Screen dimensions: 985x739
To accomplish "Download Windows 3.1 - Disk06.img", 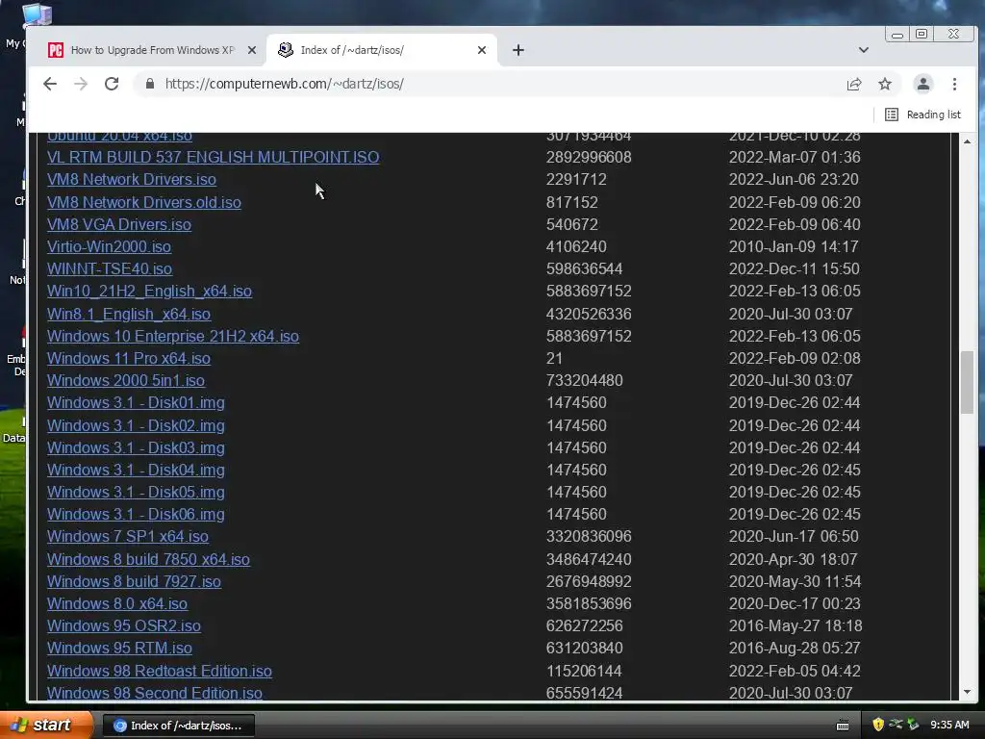I will [136, 514].
